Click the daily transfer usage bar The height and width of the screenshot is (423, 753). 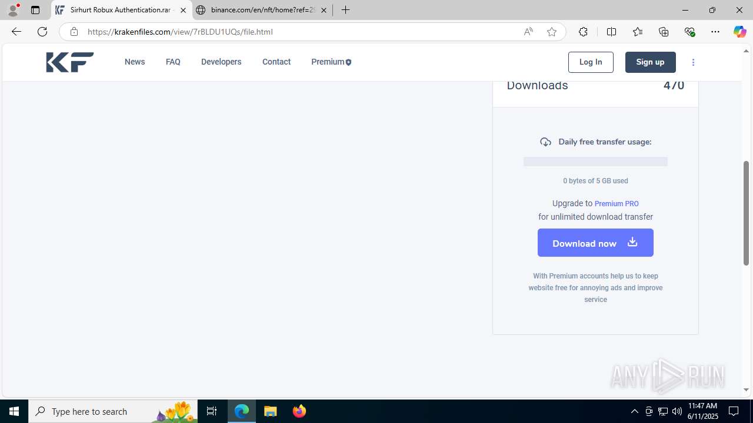coord(595,162)
